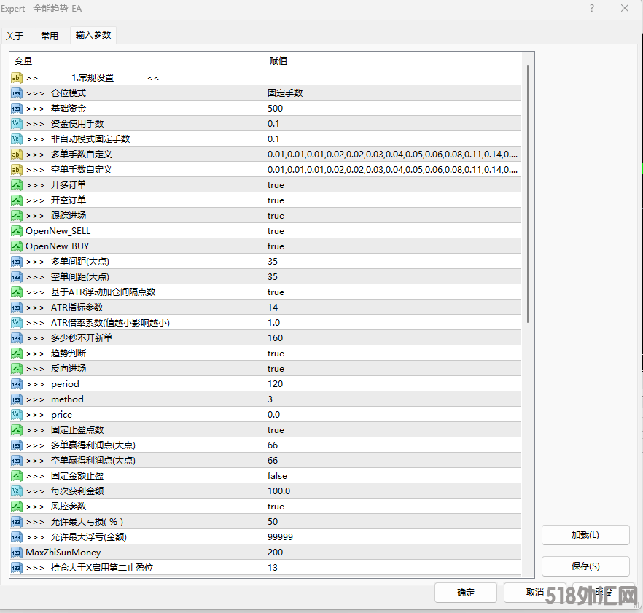Toggle the 开空订单 true value
Screen dimensions: 643x613
[x=393, y=200]
